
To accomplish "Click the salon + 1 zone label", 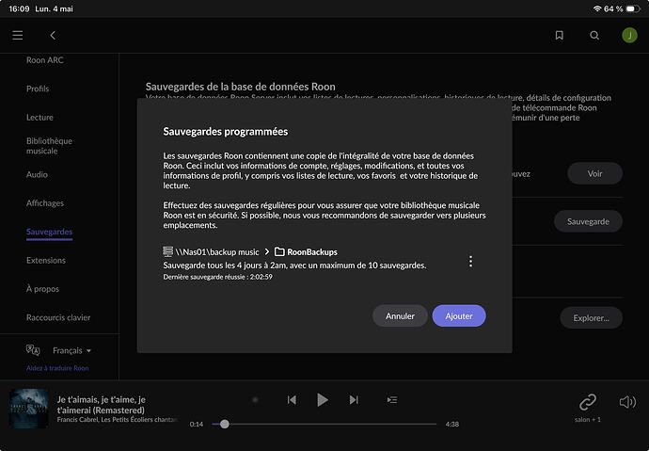I will pyautogui.click(x=588, y=420).
